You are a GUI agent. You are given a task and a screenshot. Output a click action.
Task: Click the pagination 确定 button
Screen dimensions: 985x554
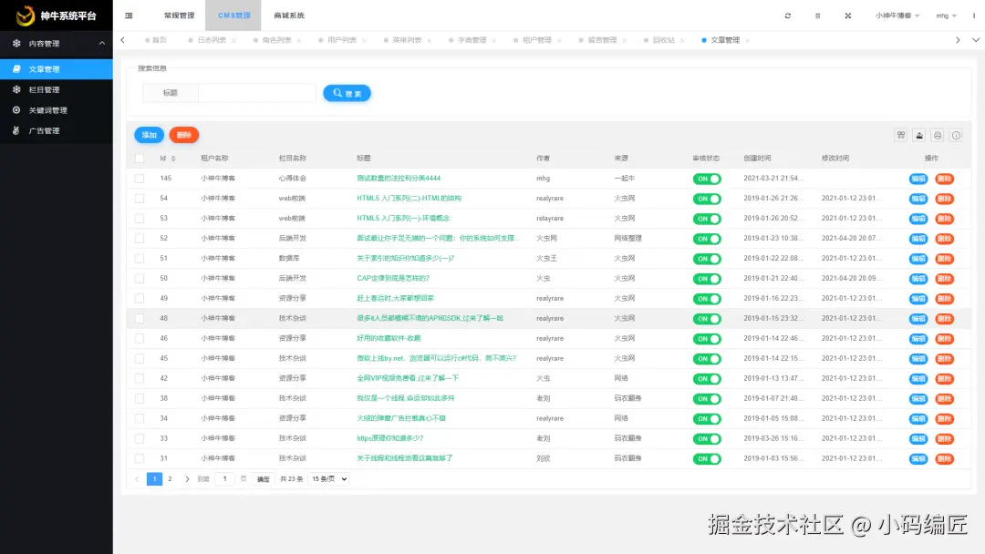[x=264, y=478]
